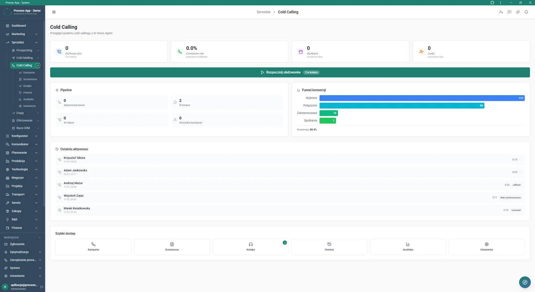535x292 pixels.
Task: Open Kampanie quick access card
Action: pyautogui.click(x=93, y=247)
